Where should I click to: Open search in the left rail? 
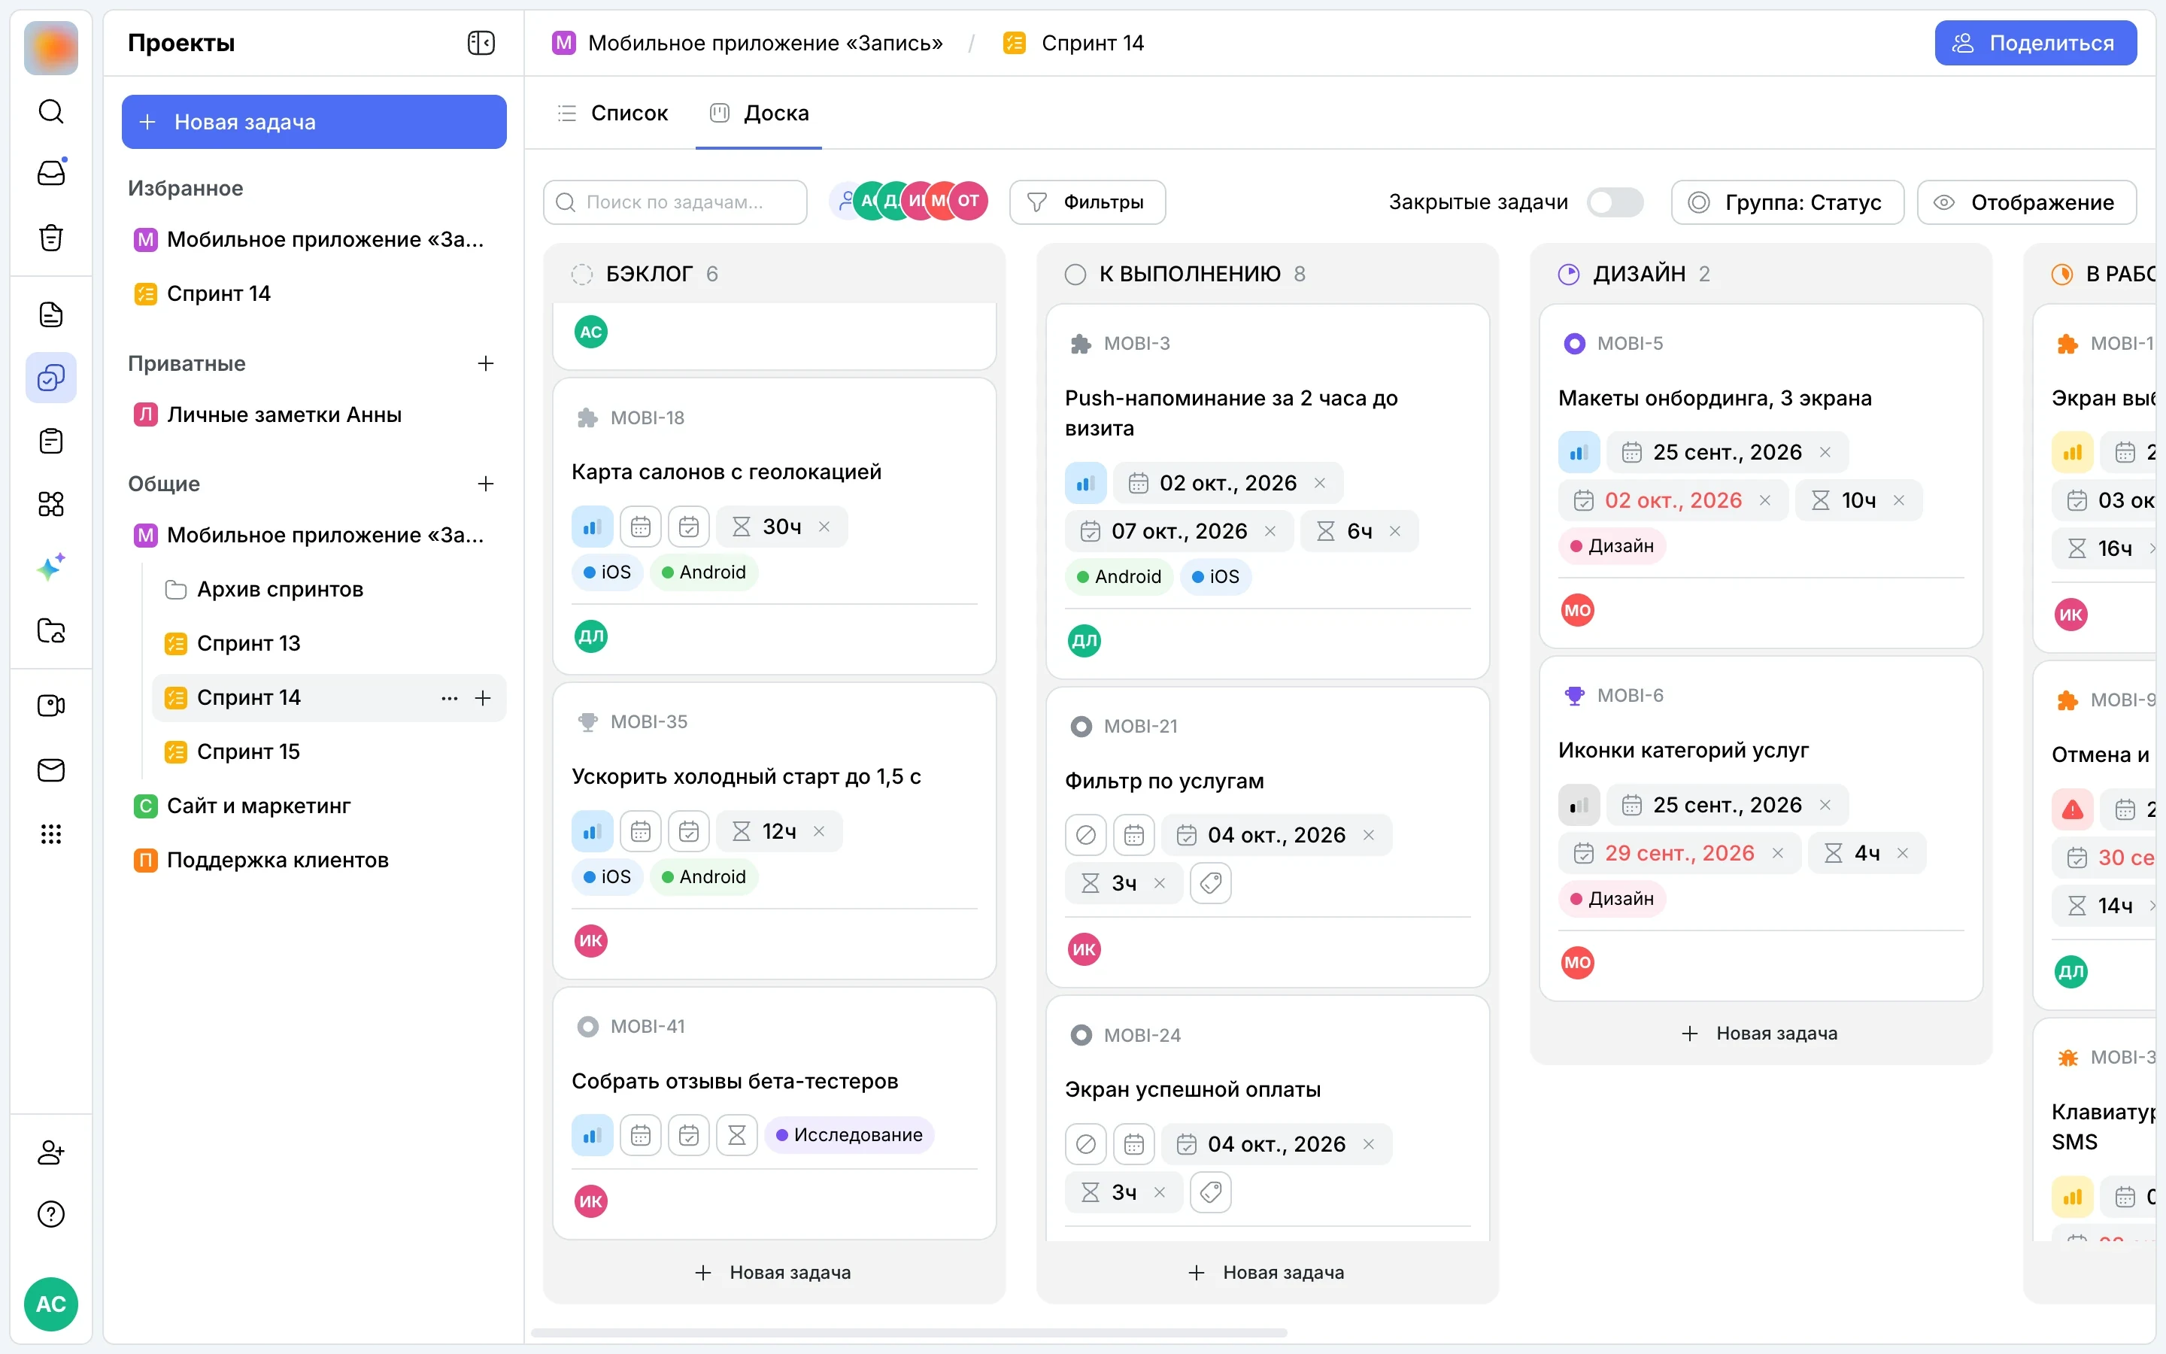[x=51, y=111]
